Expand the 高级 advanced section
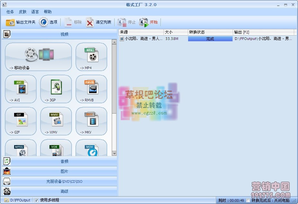 coord(64,191)
